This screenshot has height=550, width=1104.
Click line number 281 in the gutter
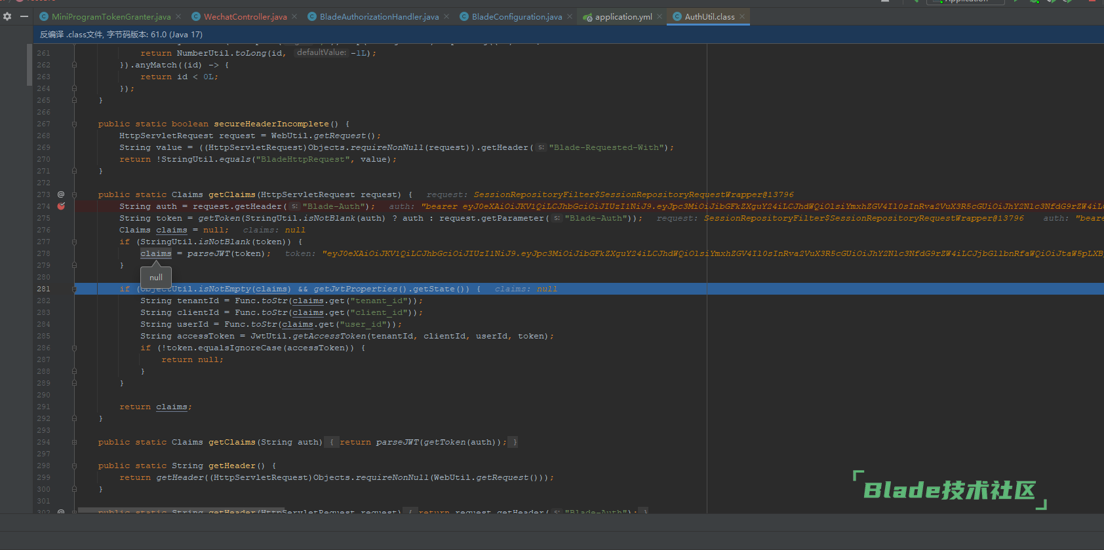[43, 289]
